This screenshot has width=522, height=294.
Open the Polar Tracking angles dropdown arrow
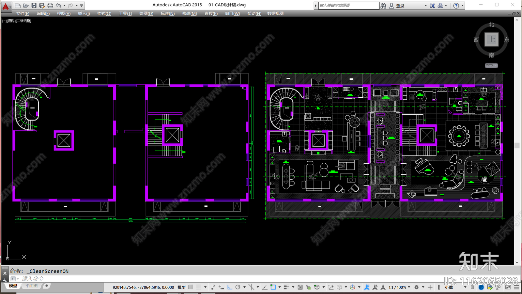point(244,287)
